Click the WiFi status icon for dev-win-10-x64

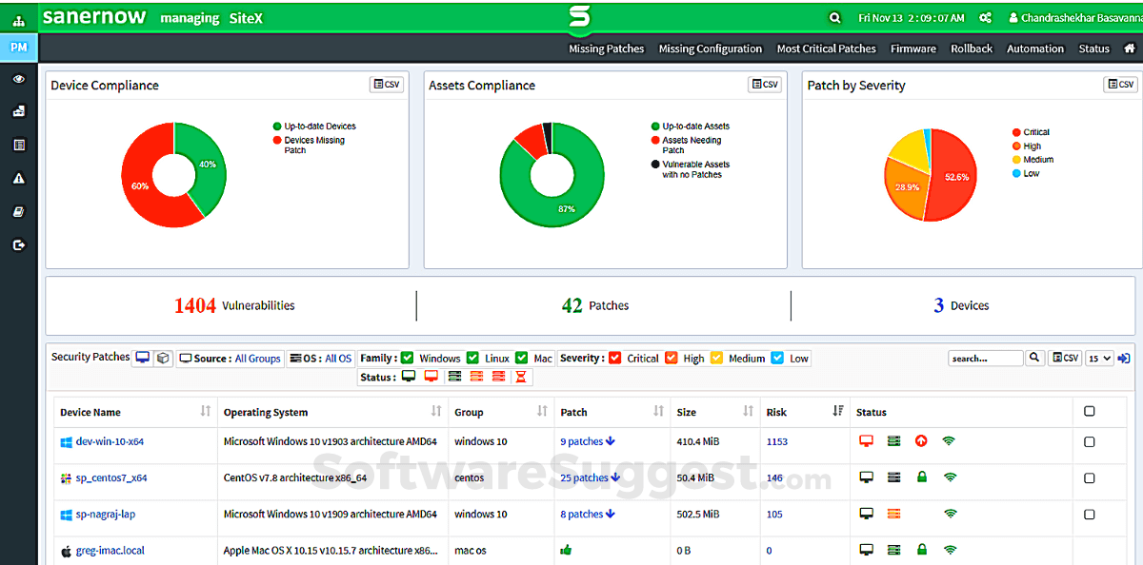point(950,440)
